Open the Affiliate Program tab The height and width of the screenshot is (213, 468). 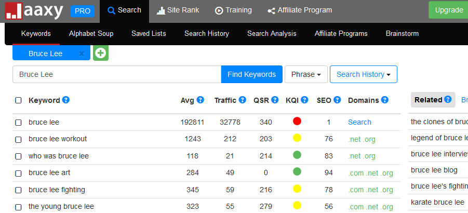[x=300, y=10]
